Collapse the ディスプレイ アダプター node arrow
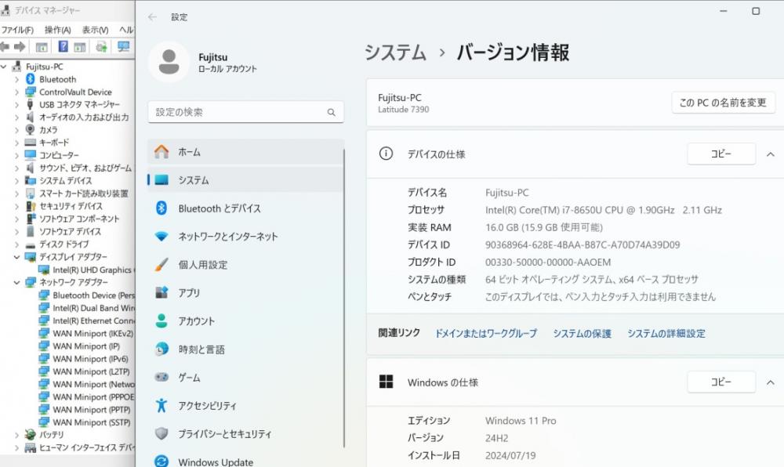 (16, 257)
